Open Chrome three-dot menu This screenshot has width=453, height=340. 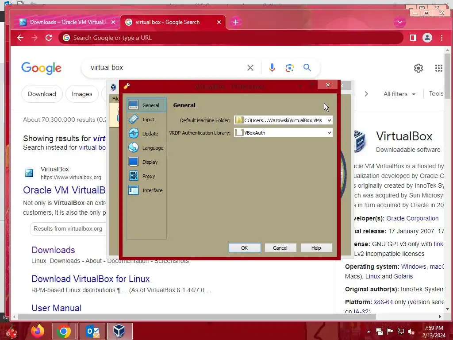click(x=441, y=38)
